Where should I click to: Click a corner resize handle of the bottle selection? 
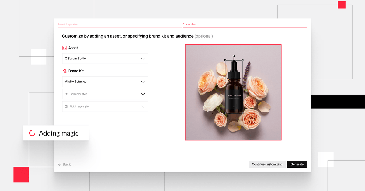coord(225,60)
